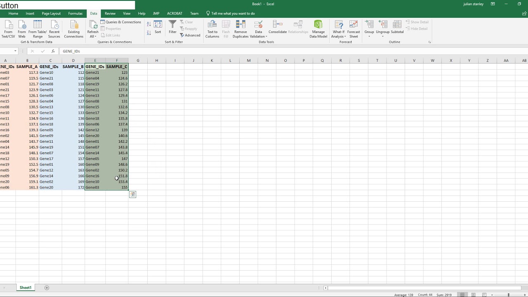Select column G header
528x297 pixels.
click(138, 61)
